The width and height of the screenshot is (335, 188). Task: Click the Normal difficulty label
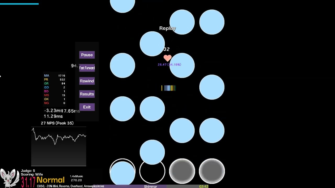point(51,180)
